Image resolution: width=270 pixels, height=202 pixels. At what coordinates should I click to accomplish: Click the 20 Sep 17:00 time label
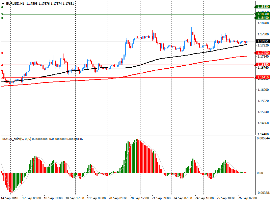[139, 199]
